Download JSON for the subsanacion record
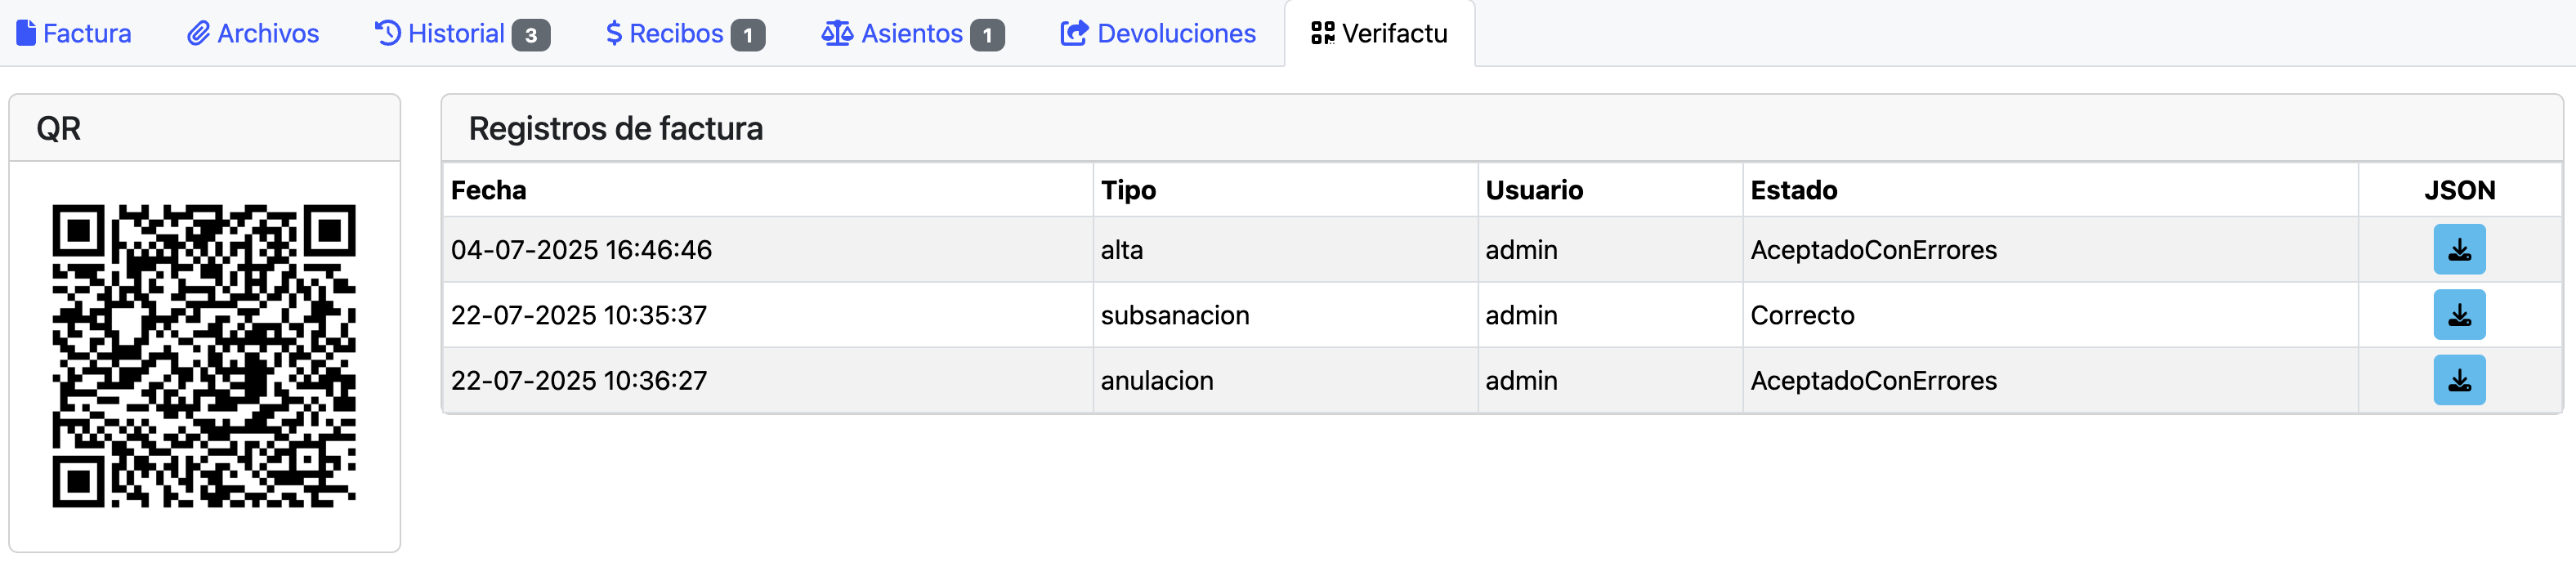Screen dimensions: 2576x585 2458,315
